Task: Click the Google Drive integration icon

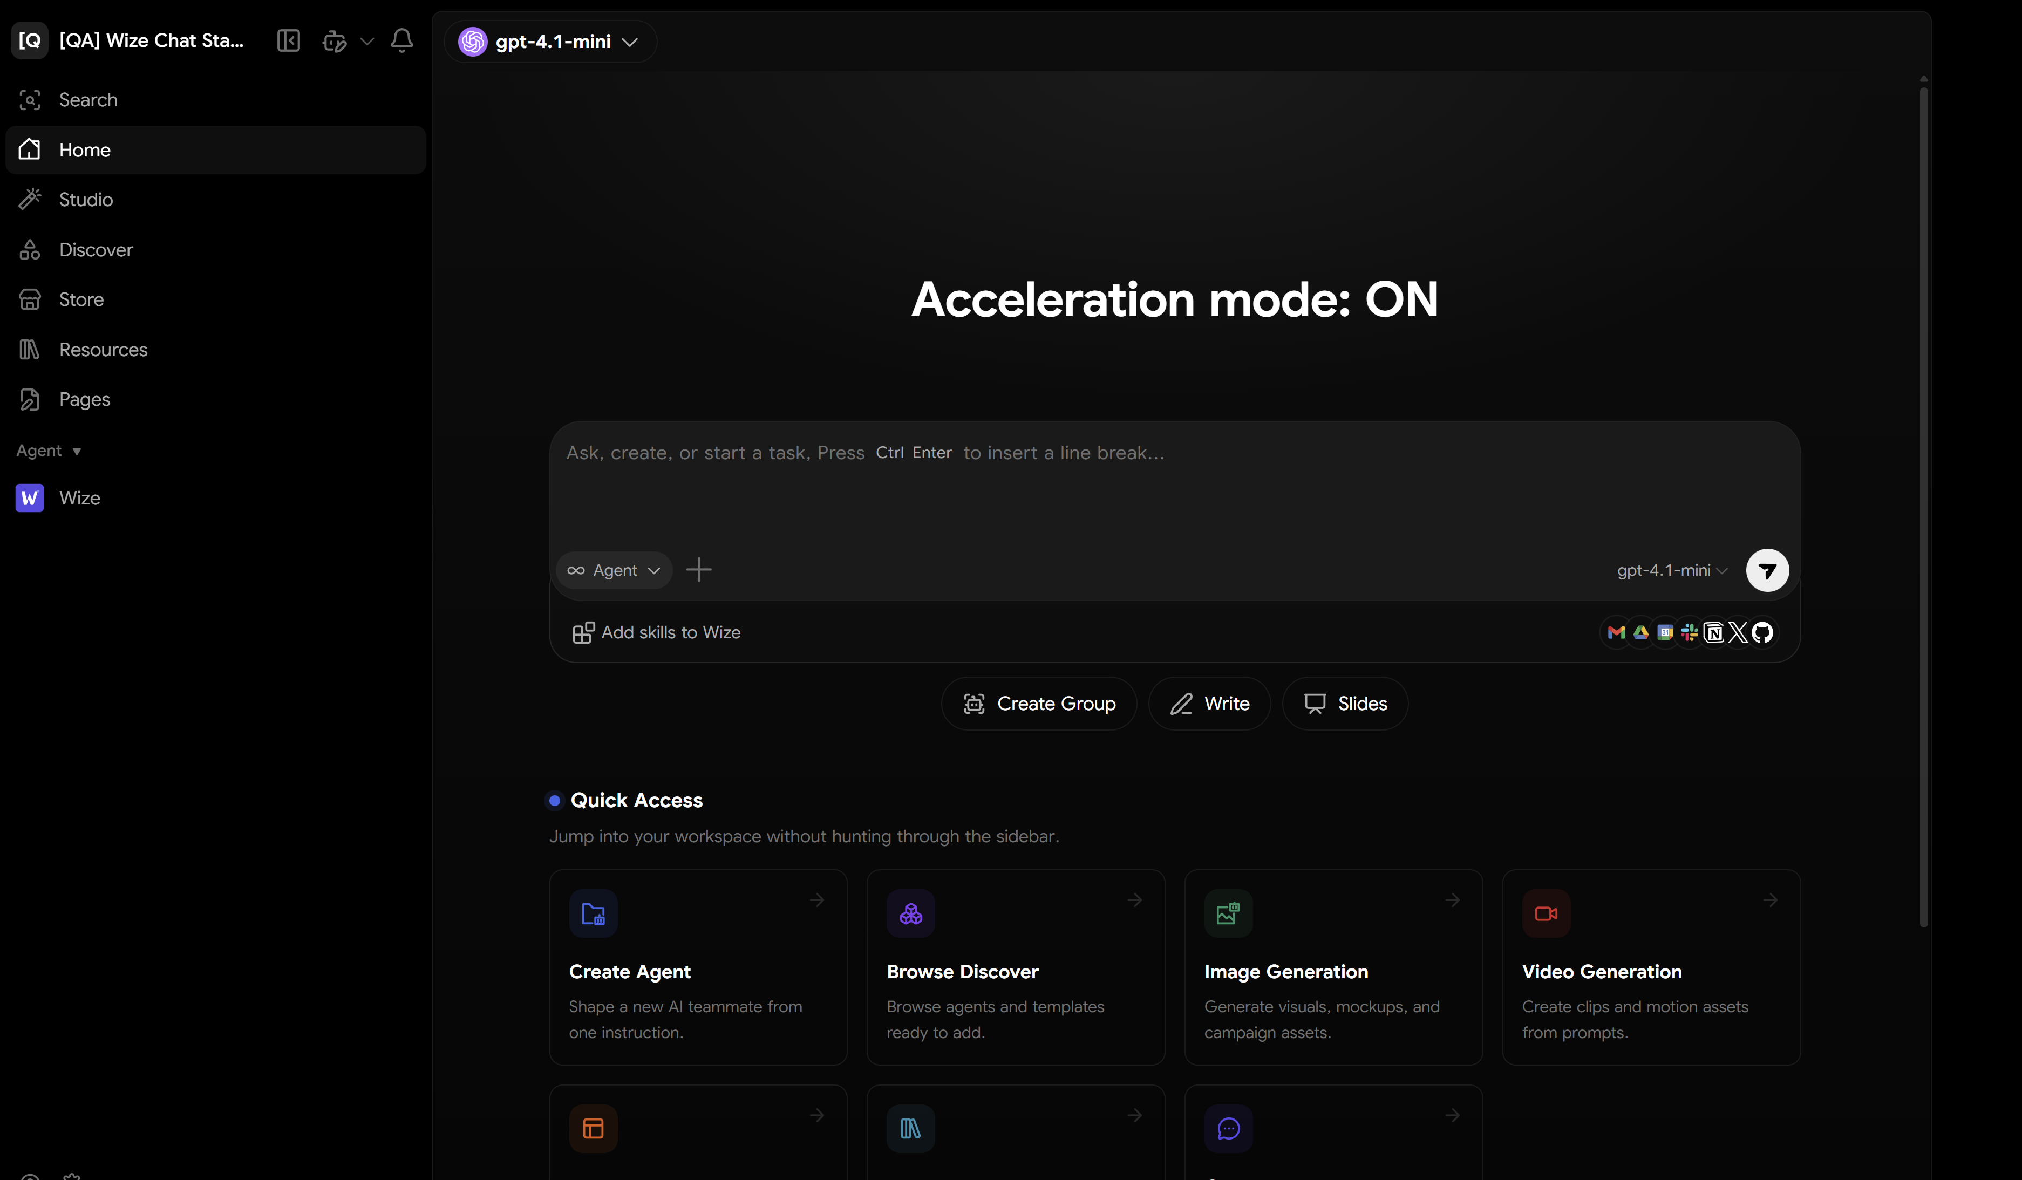Action: click(x=1641, y=633)
